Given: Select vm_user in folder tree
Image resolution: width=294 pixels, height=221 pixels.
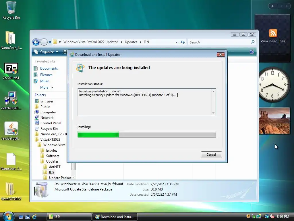Looking at the screenshot, I should click(x=47, y=101).
